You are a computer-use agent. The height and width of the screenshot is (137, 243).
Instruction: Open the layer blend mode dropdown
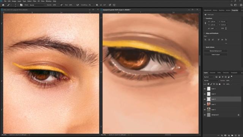click(211, 81)
